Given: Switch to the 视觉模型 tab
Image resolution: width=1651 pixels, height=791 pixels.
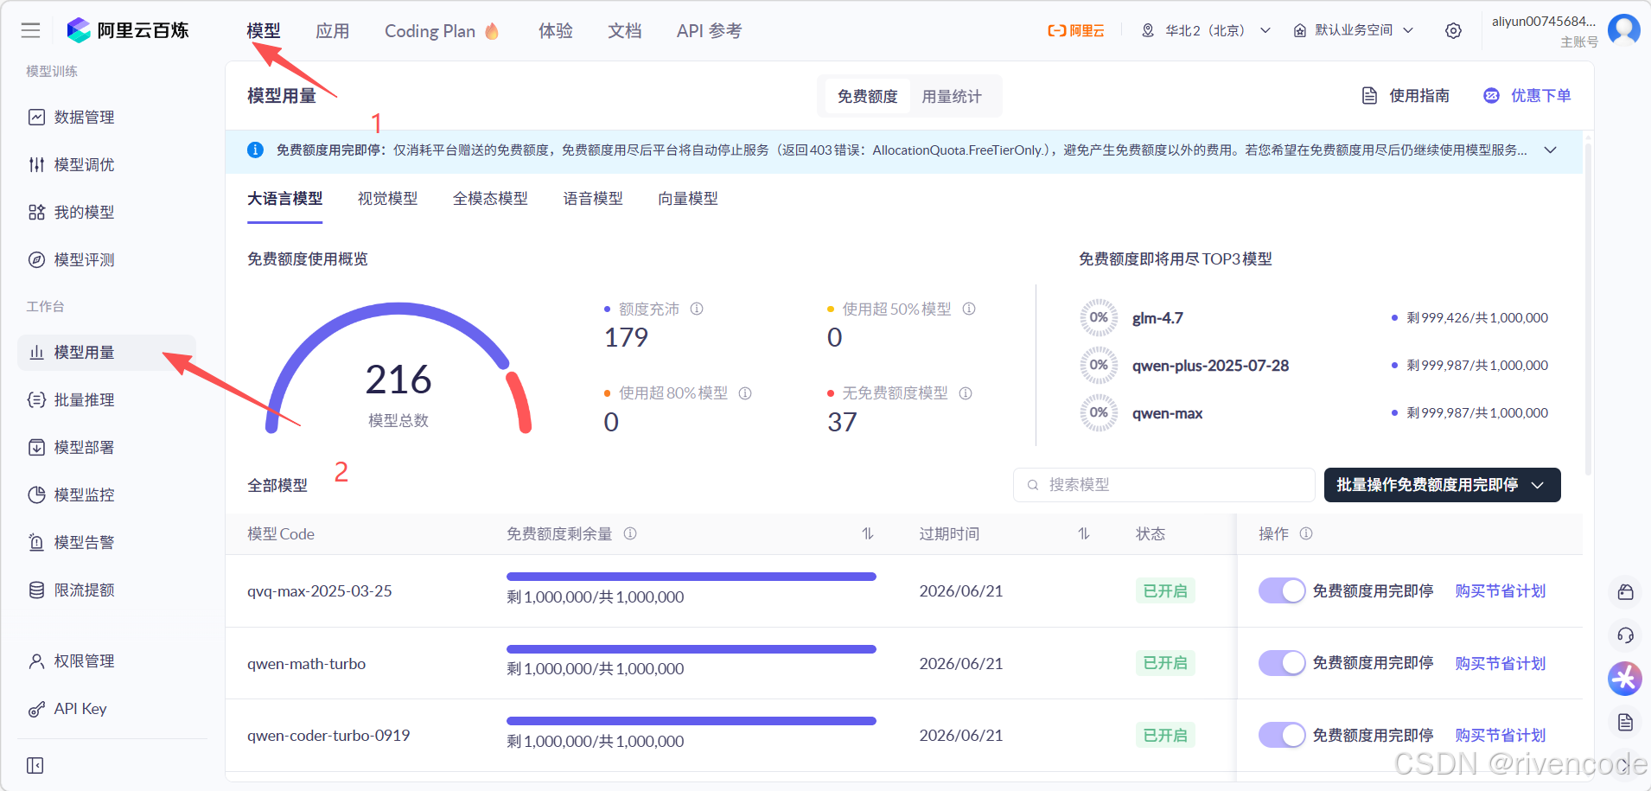Looking at the screenshot, I should click(x=387, y=198).
